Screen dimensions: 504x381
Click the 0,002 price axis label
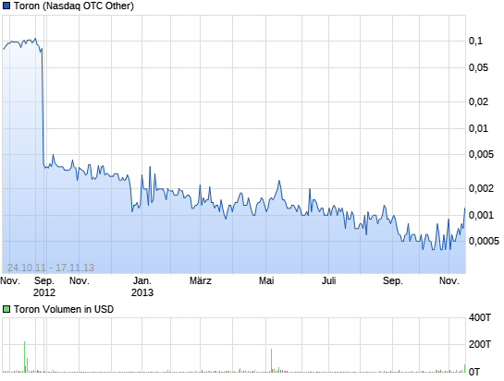481,188
